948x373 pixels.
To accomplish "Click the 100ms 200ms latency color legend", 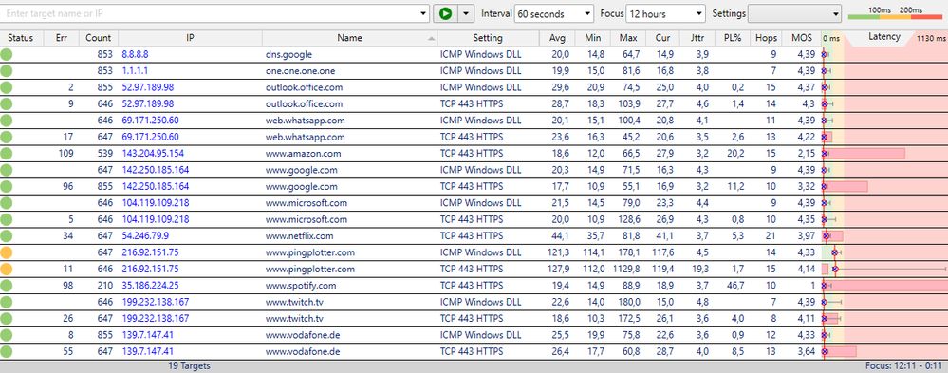I will coord(896,13).
